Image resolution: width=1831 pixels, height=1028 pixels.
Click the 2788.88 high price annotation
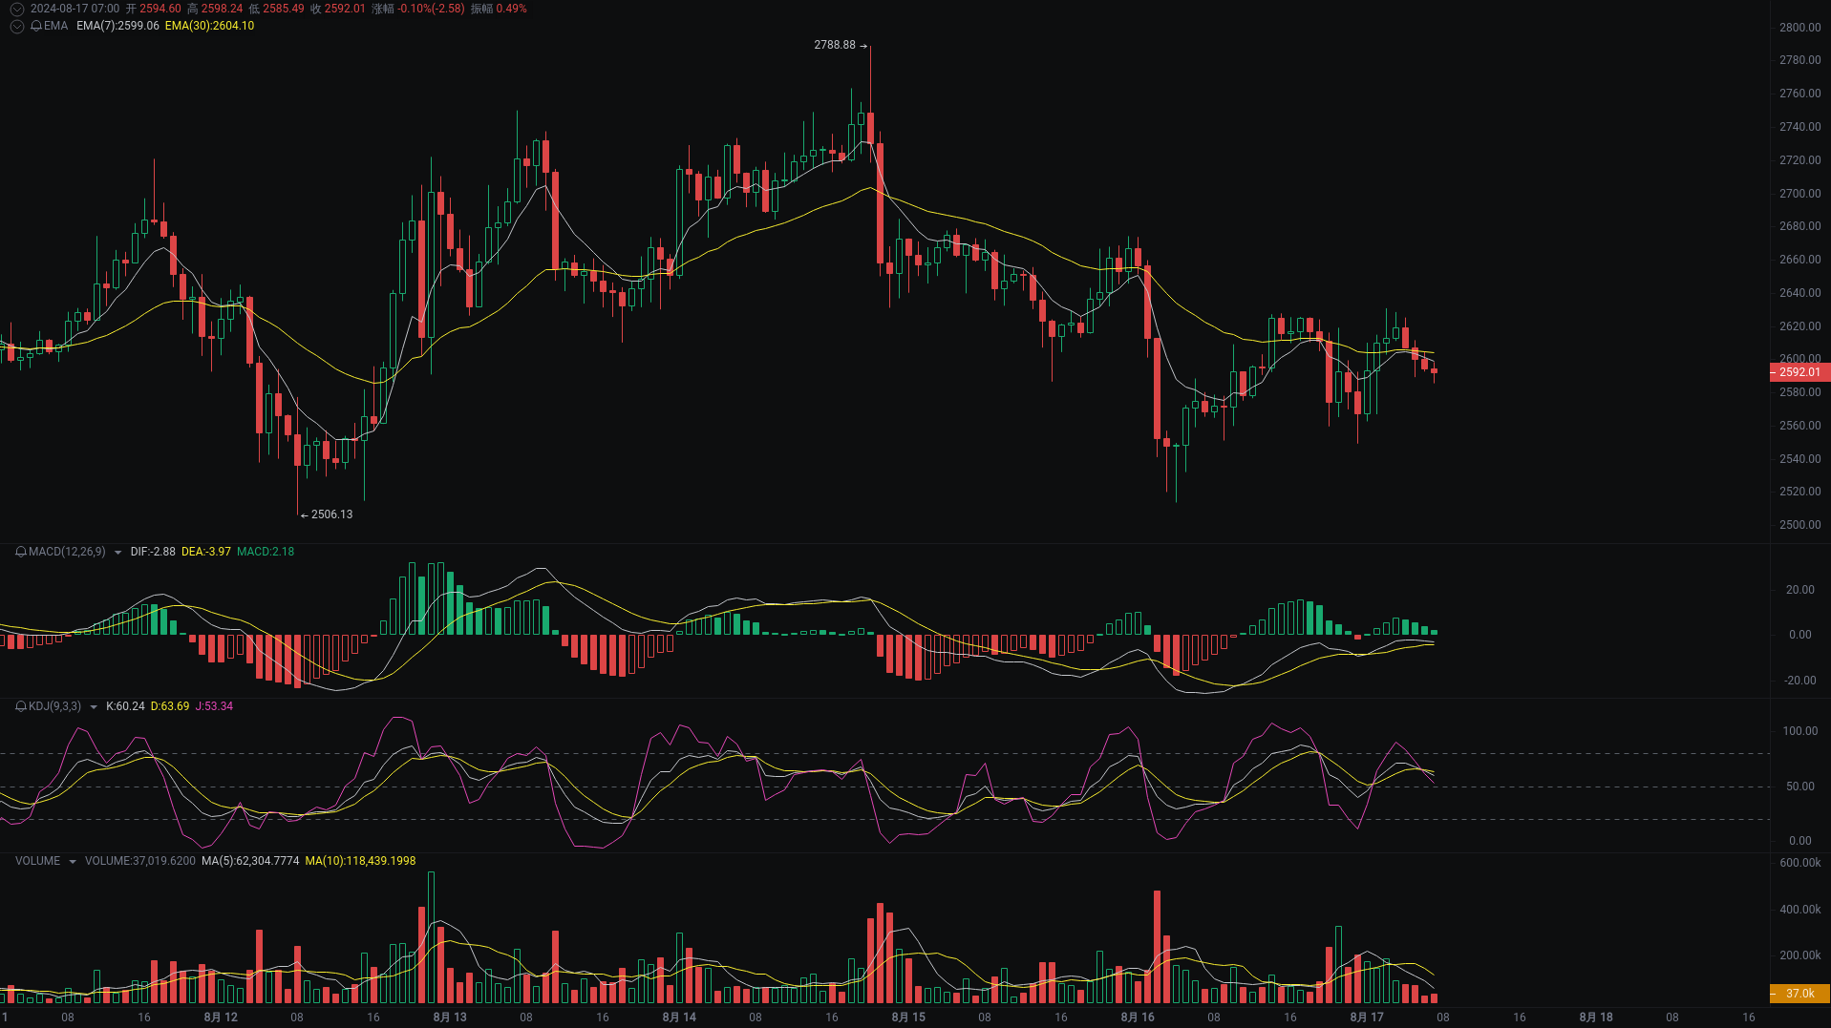pyautogui.click(x=834, y=44)
